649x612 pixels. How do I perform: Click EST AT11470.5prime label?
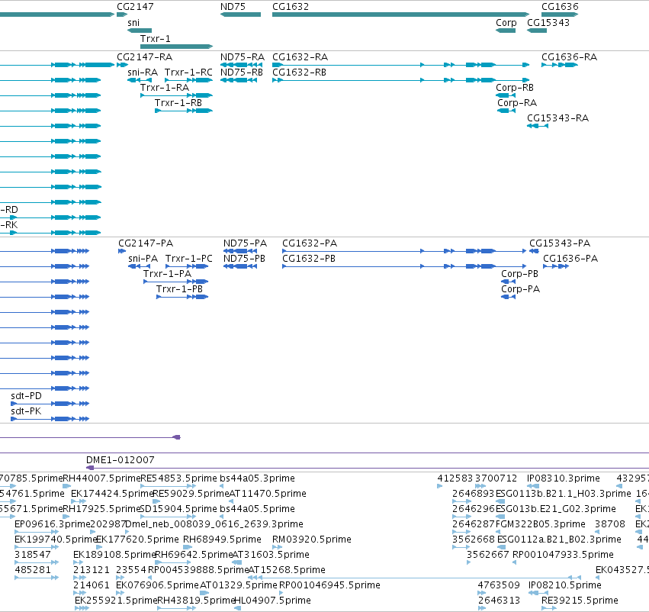pyautogui.click(x=268, y=494)
